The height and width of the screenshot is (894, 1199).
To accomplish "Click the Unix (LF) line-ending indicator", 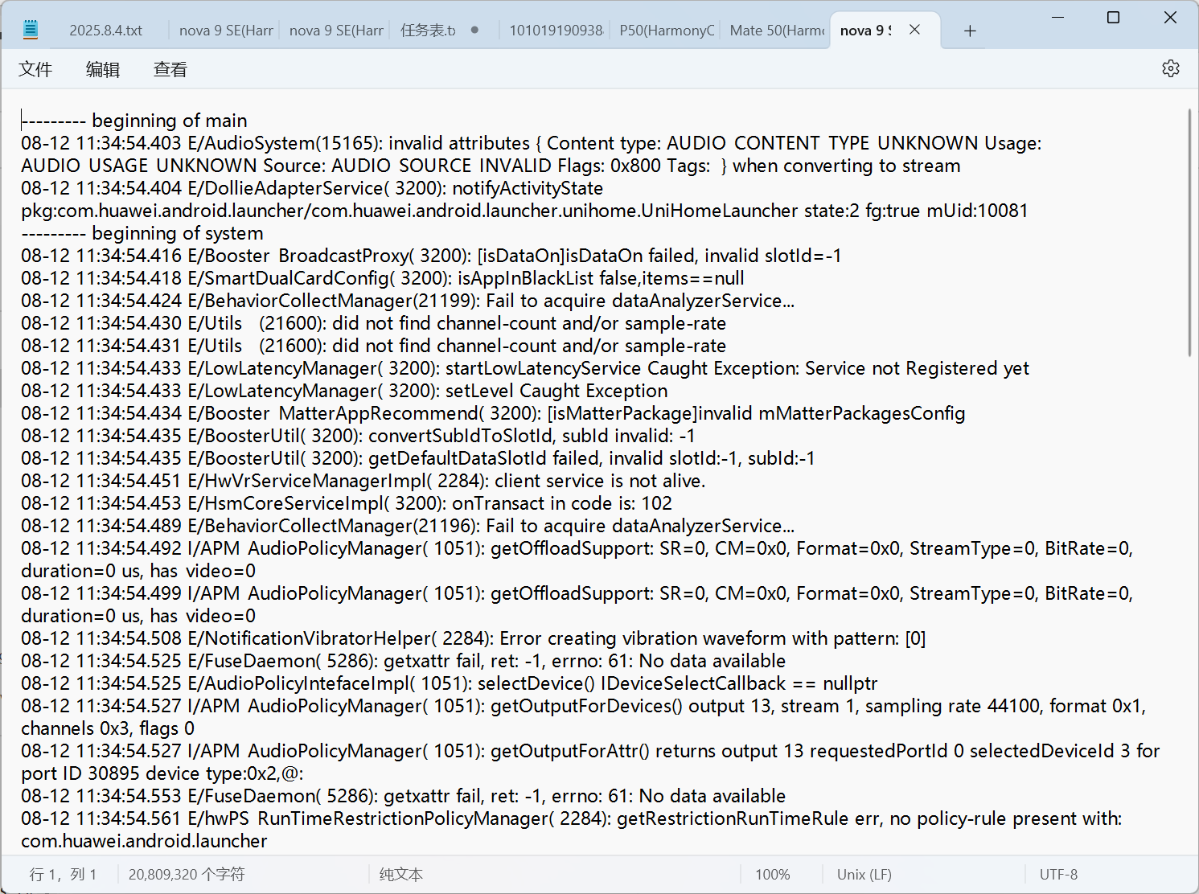I will pyautogui.click(x=864, y=874).
